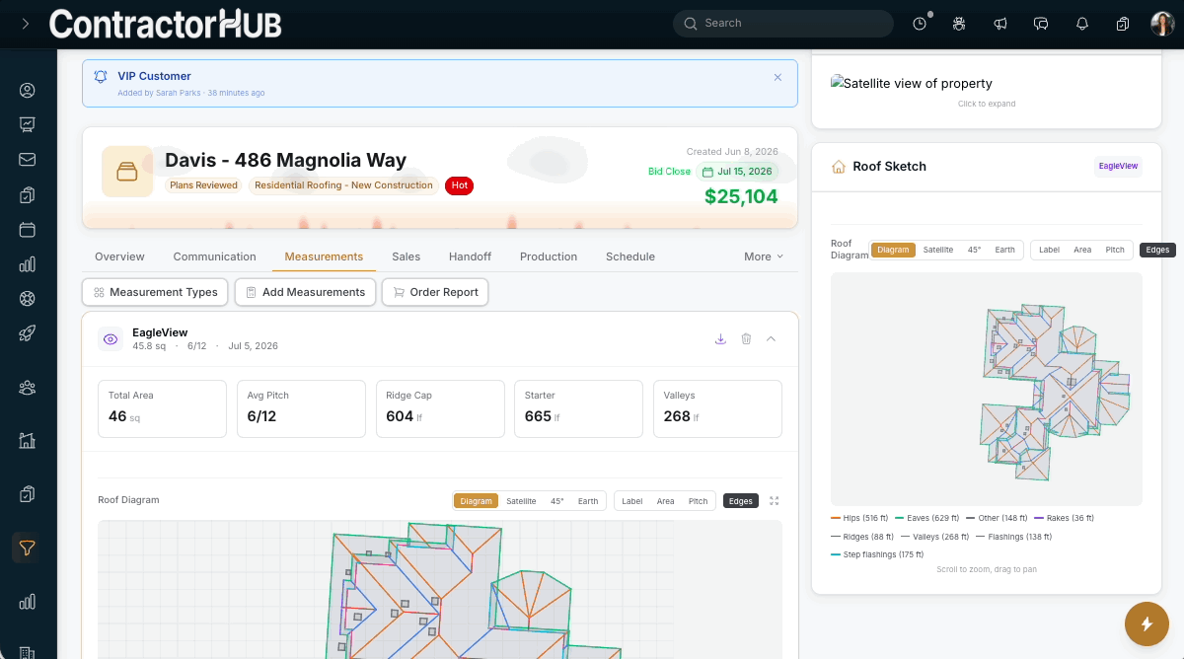Screen dimensions: 1184x659
Task: Select the highlighted funnel sidebar icon
Action: (28, 548)
